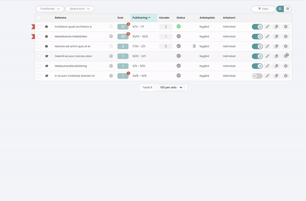This screenshot has width=306, height=201.
Task: Sort by Svar column header
Action: click(120, 18)
